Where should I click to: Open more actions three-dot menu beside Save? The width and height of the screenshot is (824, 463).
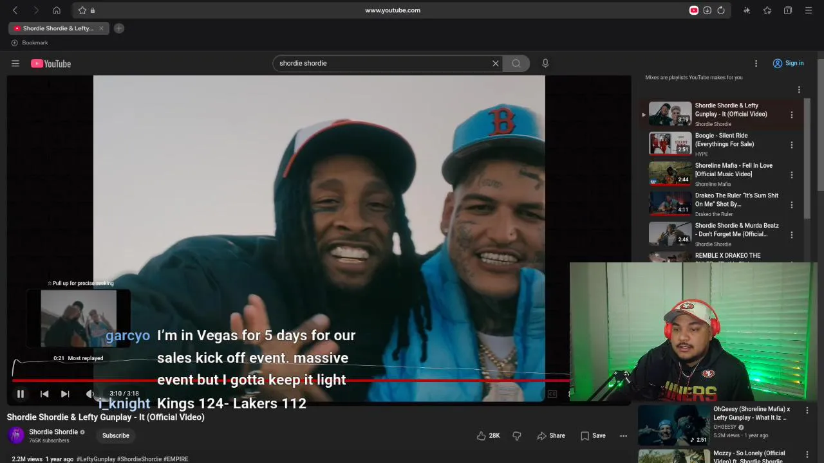(623, 435)
